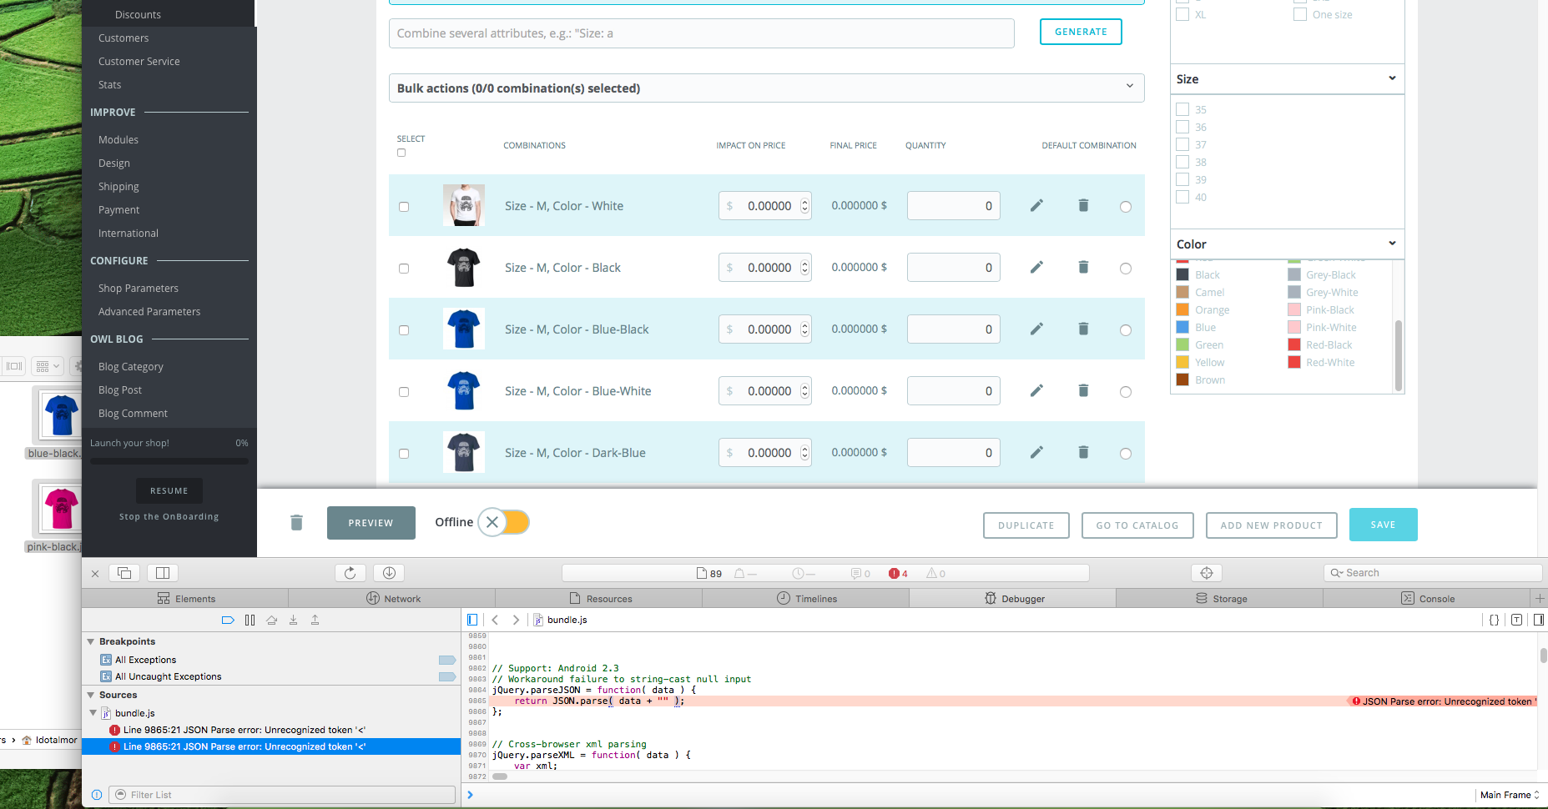Screen dimensions: 1548x809
Task: Open the blue-black shirt thumbnail in Finder
Action: tap(61, 415)
